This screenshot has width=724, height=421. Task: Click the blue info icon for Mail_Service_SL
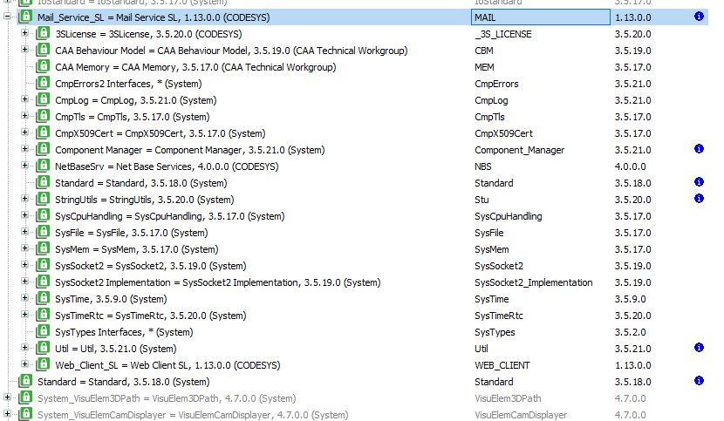pos(699,17)
